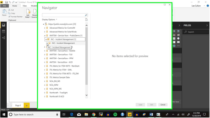Select the Format Painter tool
The image size is (210, 118).
15,17
